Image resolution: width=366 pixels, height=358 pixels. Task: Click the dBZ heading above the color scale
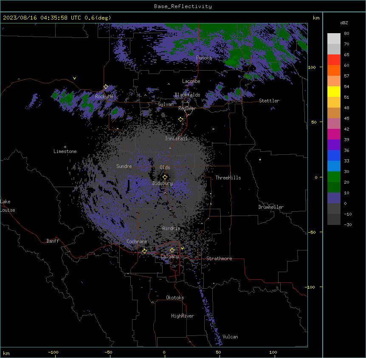pyautogui.click(x=344, y=23)
